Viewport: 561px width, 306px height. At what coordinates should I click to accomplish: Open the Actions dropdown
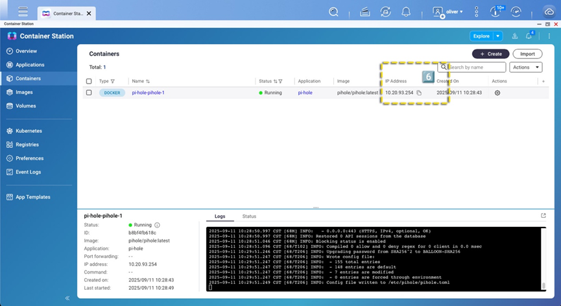pos(525,67)
